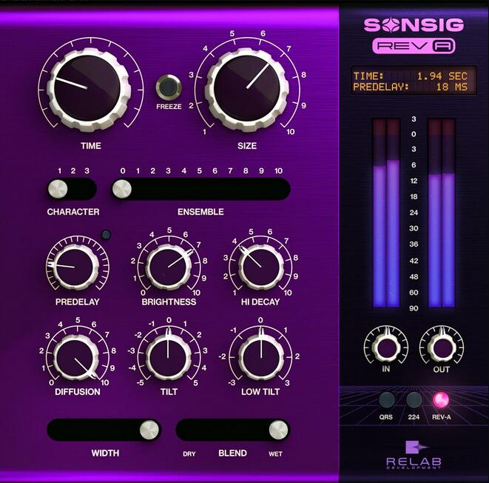Image resolution: width=489 pixels, height=483 pixels.
Task: Click the HI DECAY knob
Action: tap(260, 267)
